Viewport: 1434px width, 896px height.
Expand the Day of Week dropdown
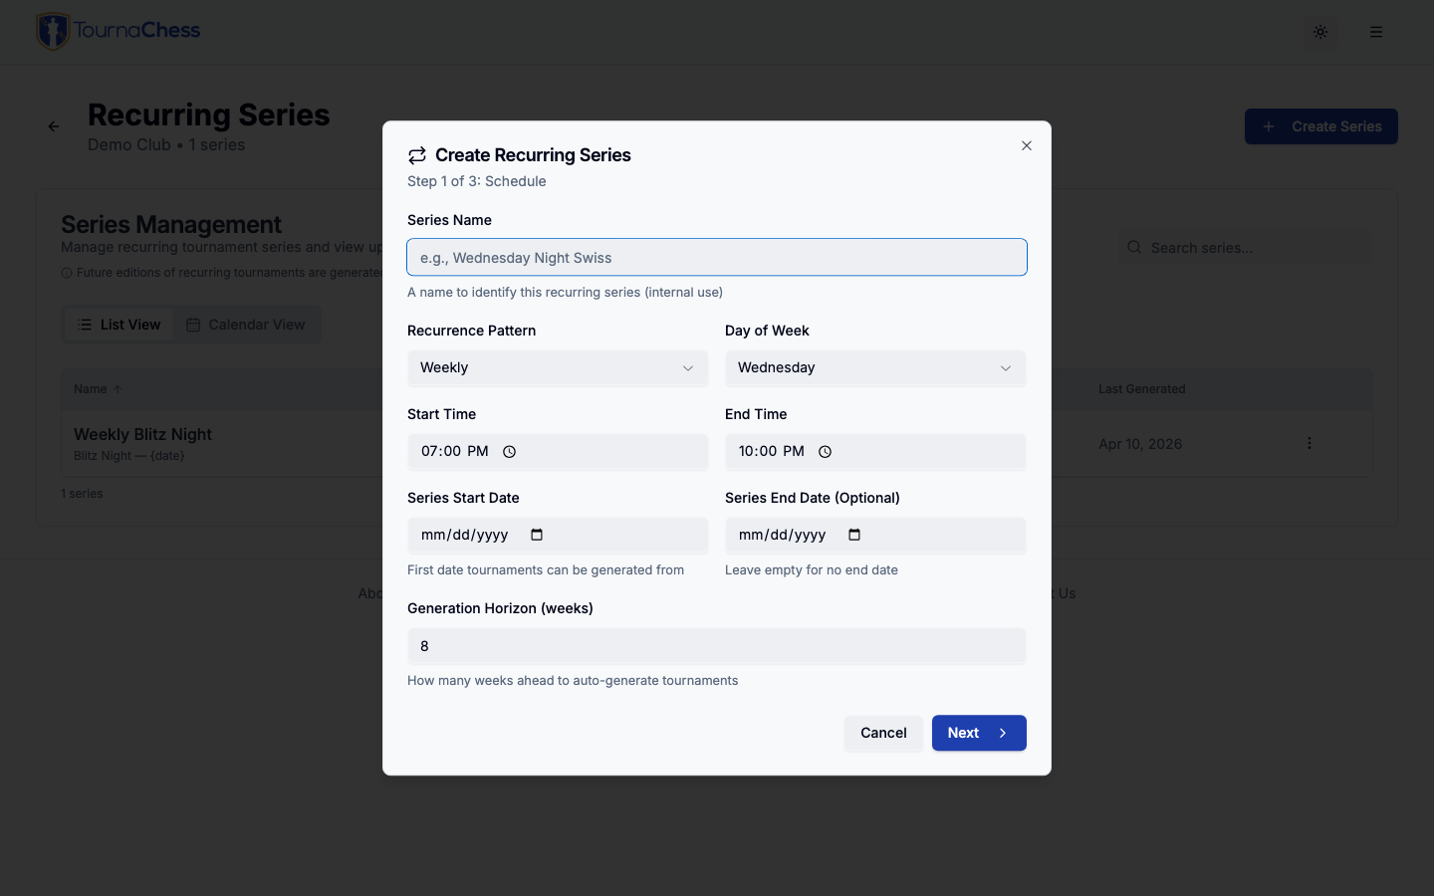point(874,368)
